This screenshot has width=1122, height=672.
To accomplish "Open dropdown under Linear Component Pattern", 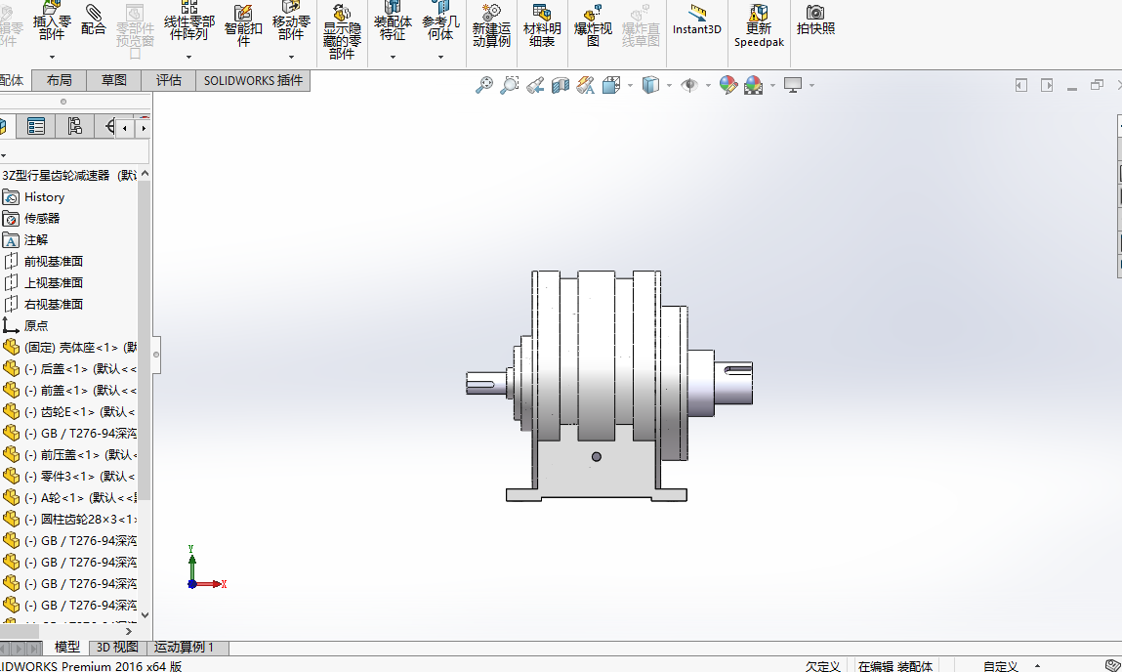I will [x=188, y=57].
